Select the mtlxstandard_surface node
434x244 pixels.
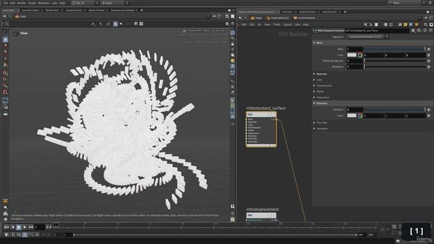[x=261, y=129]
